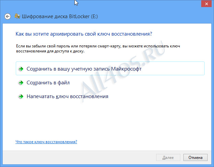
Task: Click the window title Шифрование диска BitLocker
Action: pos(60,16)
